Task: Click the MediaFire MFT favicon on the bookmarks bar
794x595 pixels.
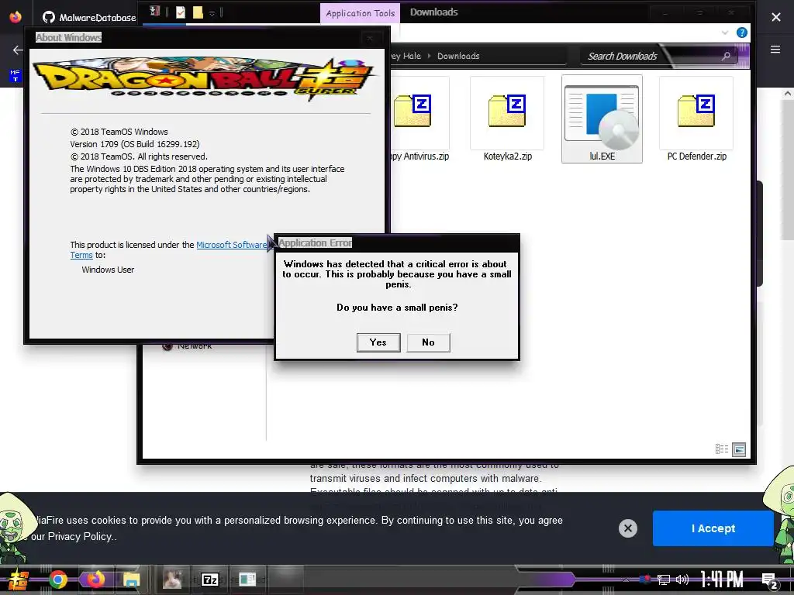Action: point(15,76)
